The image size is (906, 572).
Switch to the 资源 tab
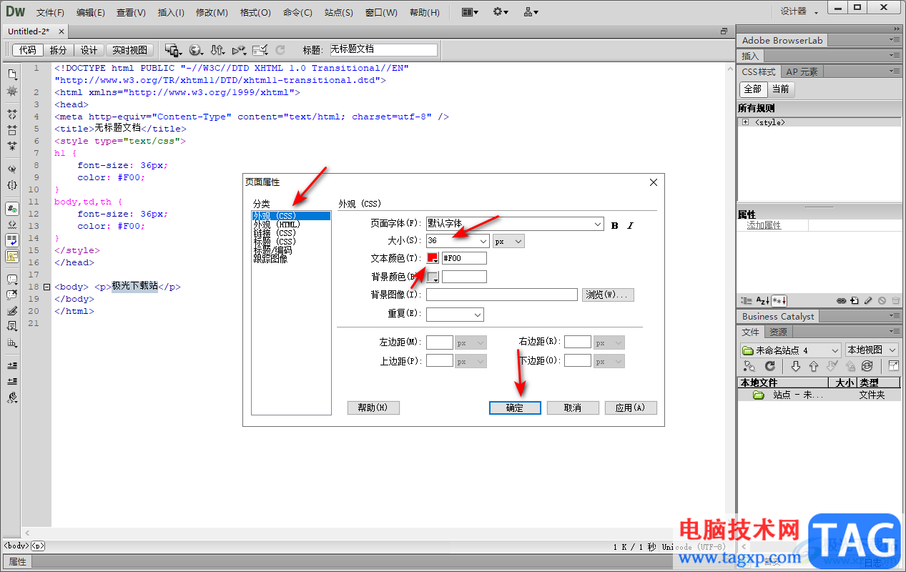pos(778,332)
